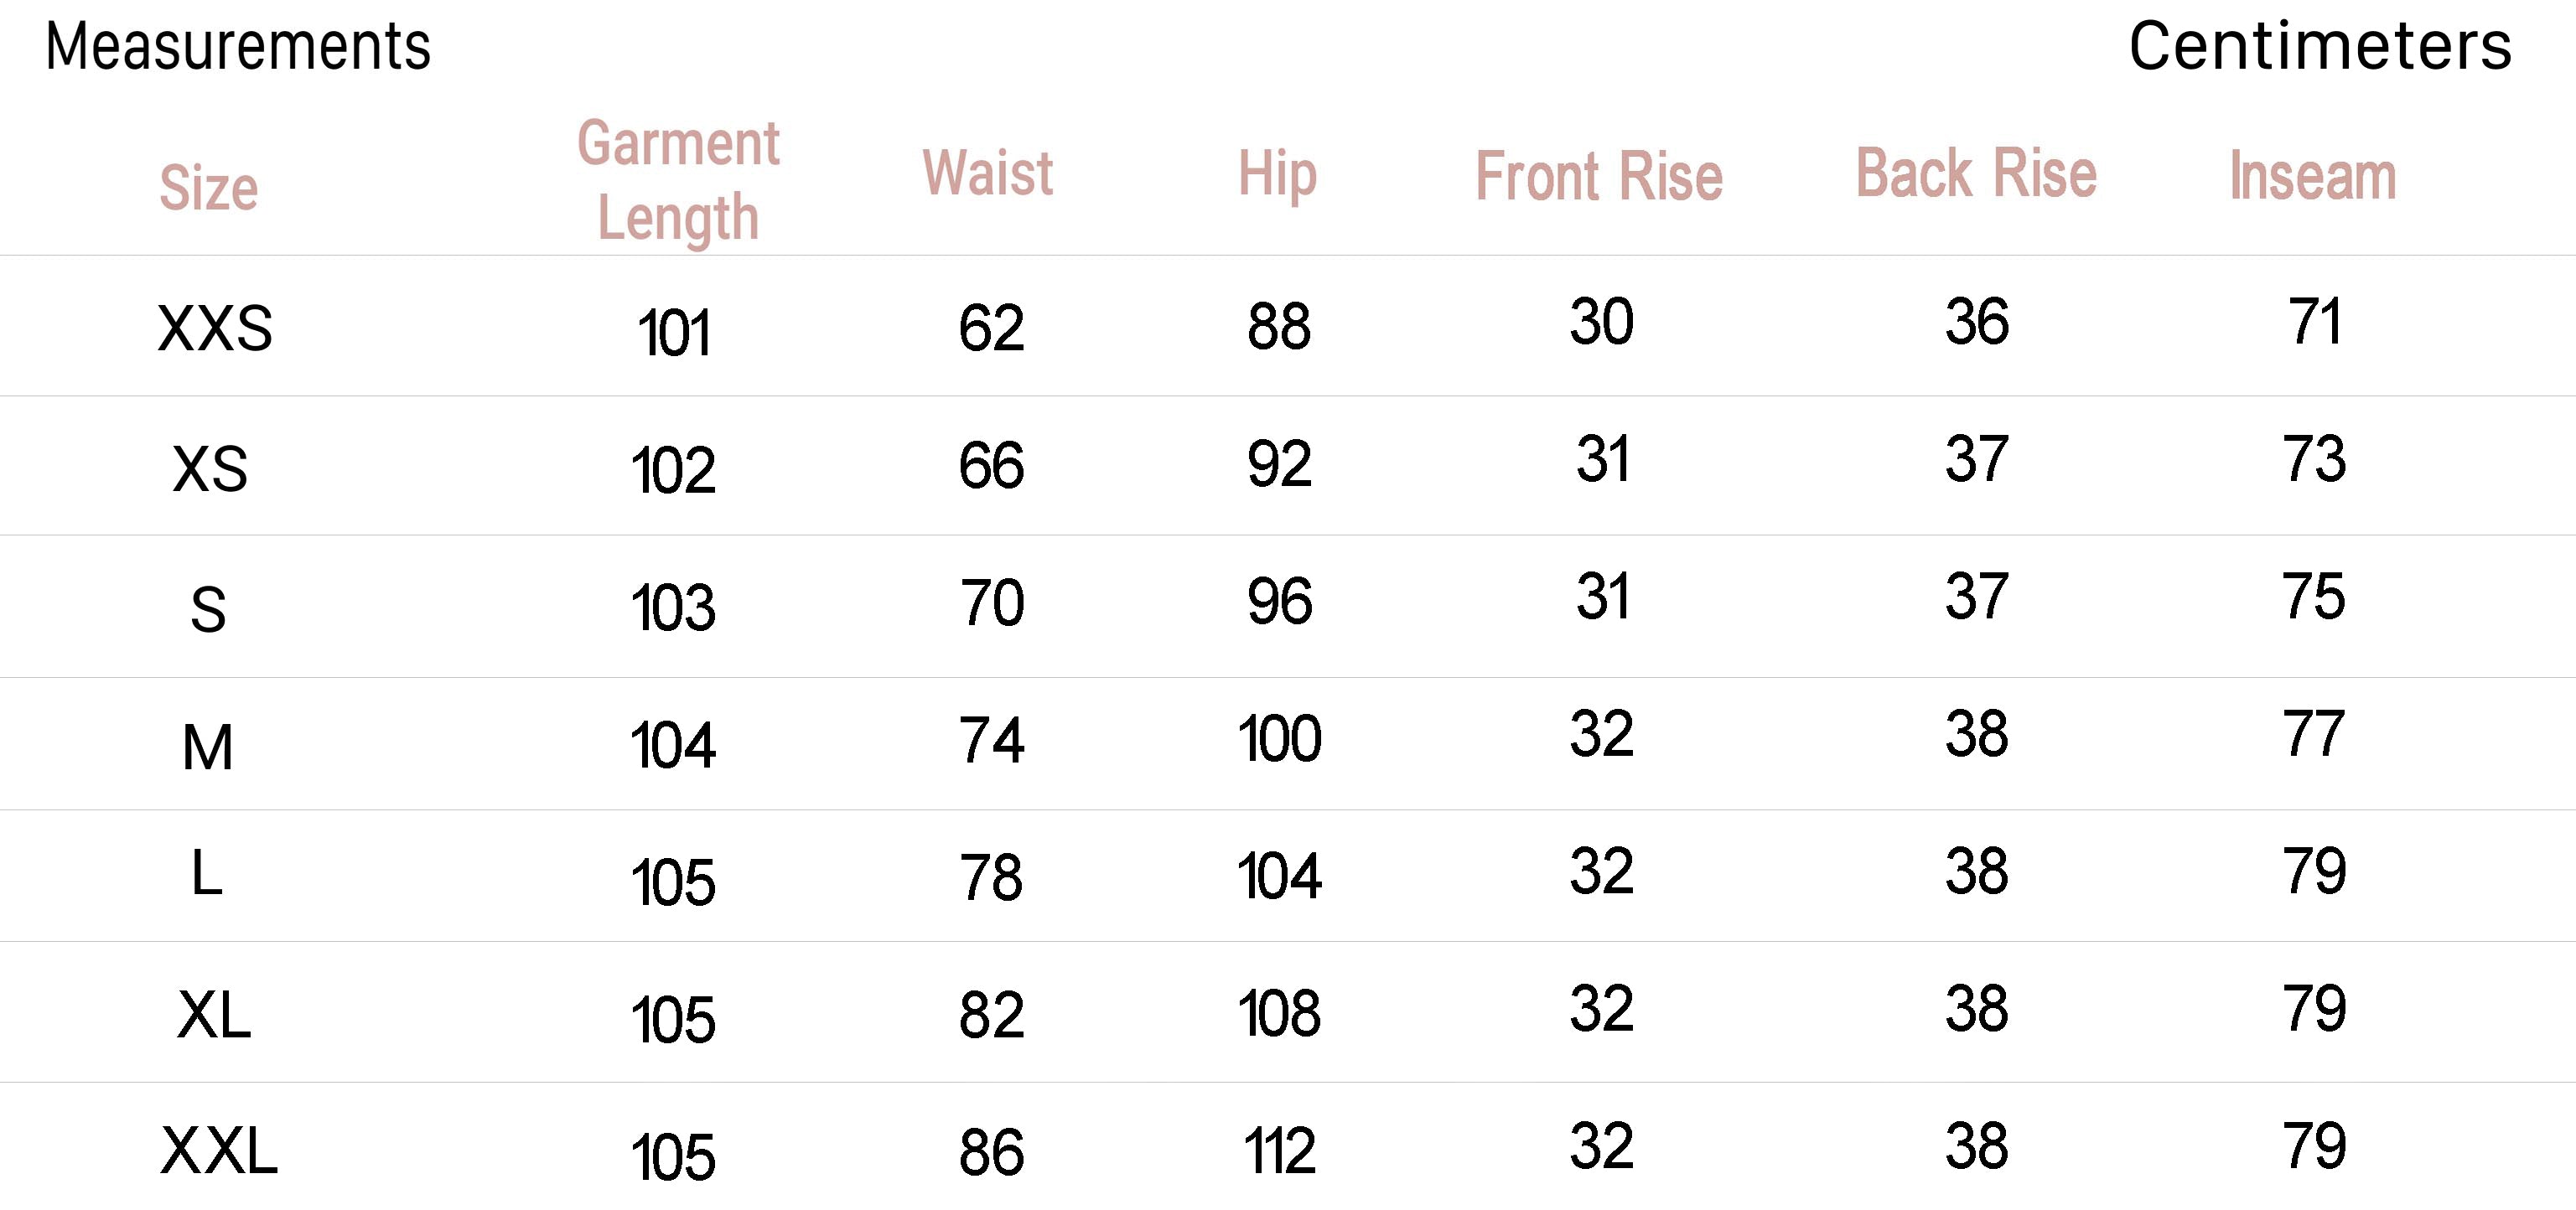Click the Measurements heading
The height and width of the screenshot is (1210, 2576).
[x=238, y=47]
